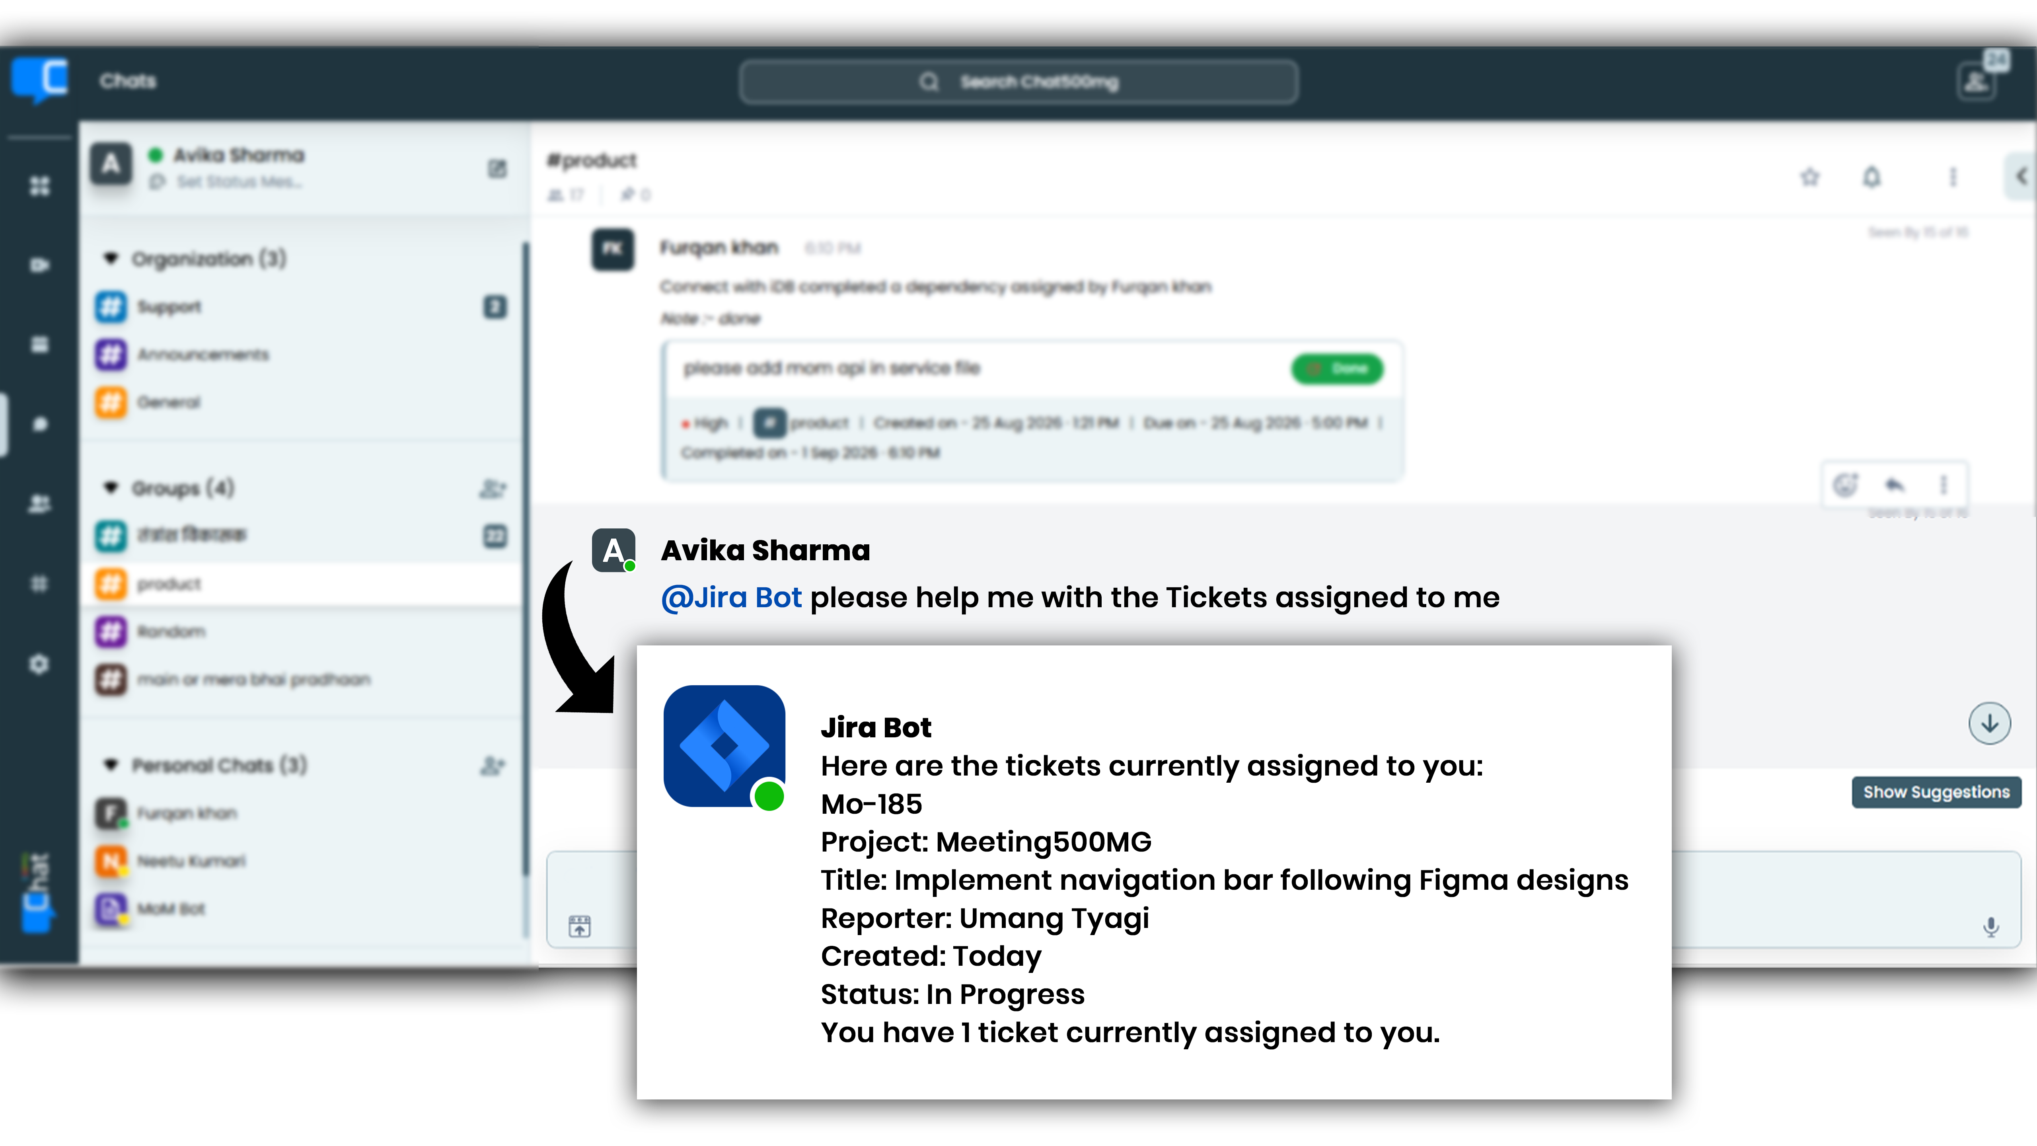Collapse the Personal Chats section
Image resolution: width=2037 pixels, height=1146 pixels.
[x=111, y=765]
